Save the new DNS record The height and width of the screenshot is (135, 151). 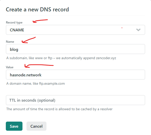point(14,126)
